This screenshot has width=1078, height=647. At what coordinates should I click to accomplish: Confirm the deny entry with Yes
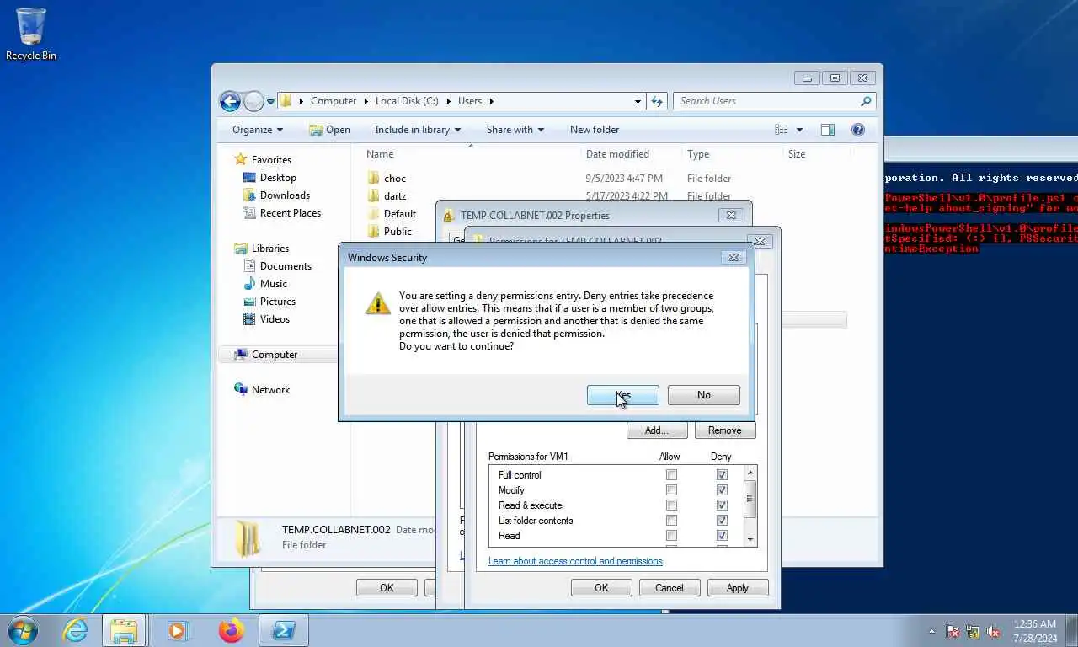[623, 395]
